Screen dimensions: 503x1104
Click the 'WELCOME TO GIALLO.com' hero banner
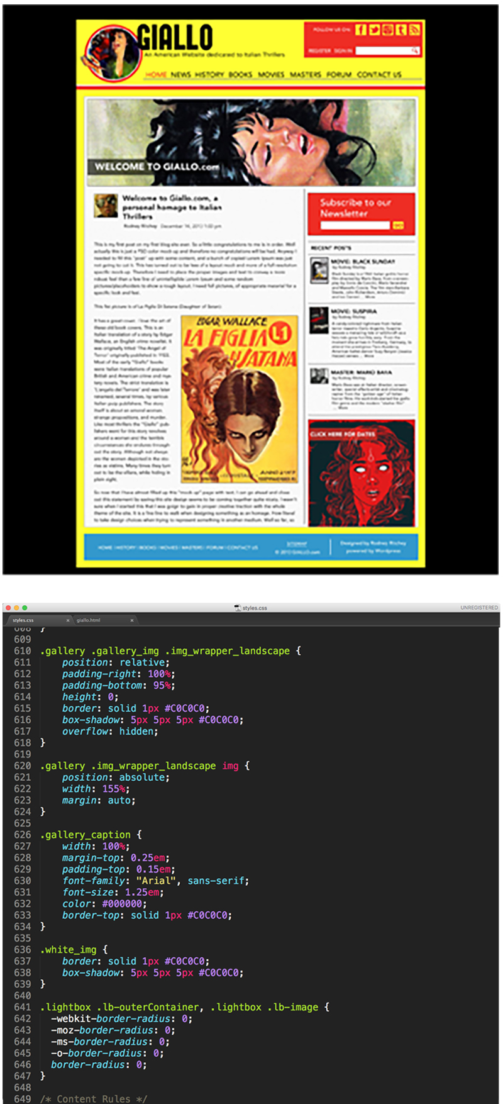(251, 142)
